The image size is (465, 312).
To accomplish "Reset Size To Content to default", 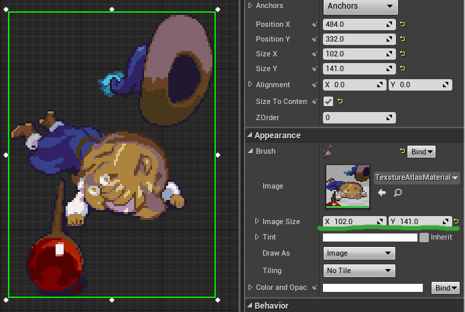I will point(340,101).
